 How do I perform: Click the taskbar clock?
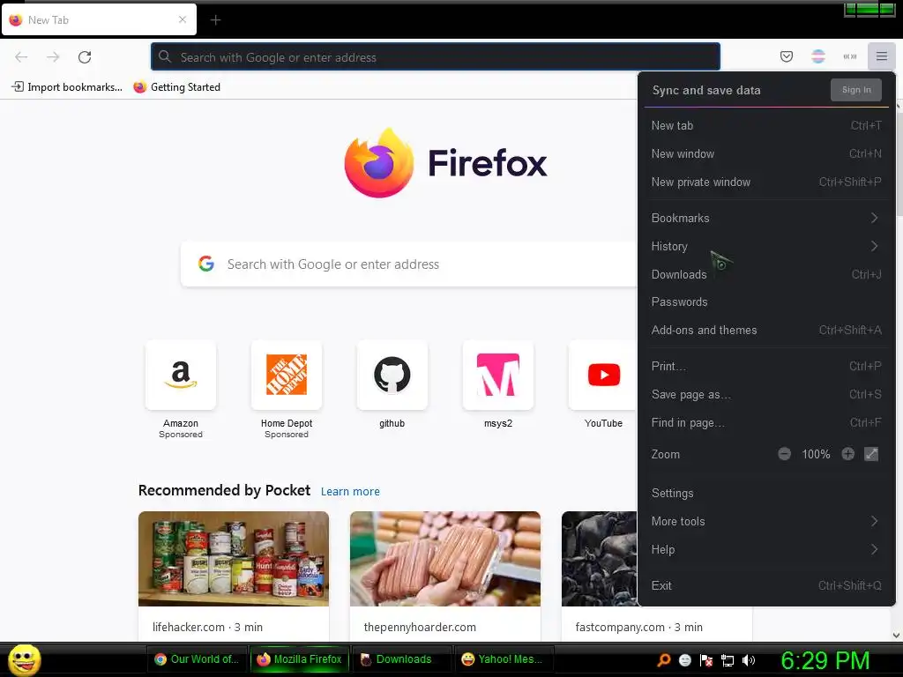coord(825,660)
